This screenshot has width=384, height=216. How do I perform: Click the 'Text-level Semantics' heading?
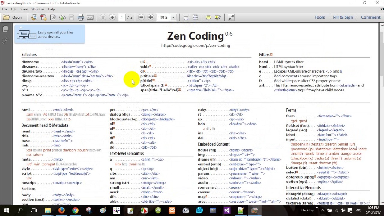[127, 154]
